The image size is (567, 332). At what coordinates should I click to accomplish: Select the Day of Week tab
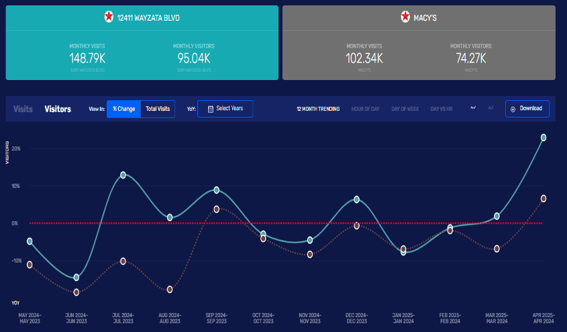pos(405,109)
